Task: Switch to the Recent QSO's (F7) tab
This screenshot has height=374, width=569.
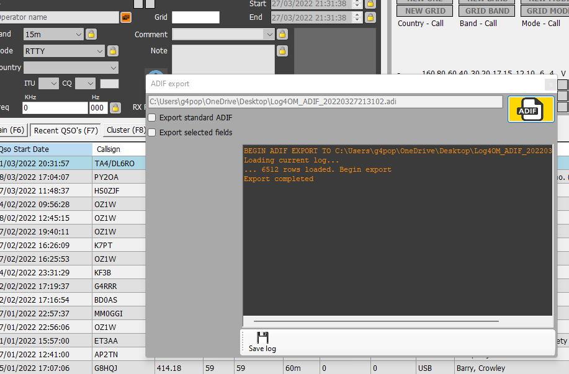Action: click(66, 131)
